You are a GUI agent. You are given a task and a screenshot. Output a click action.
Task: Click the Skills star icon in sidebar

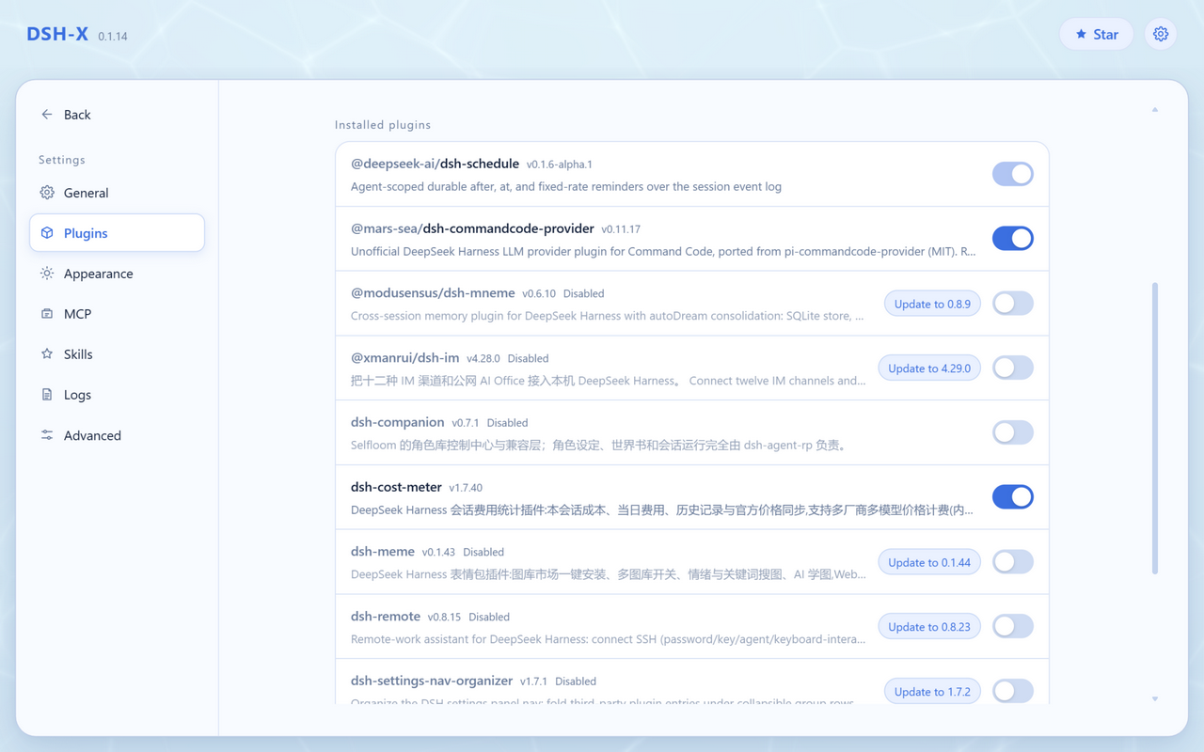coord(47,354)
